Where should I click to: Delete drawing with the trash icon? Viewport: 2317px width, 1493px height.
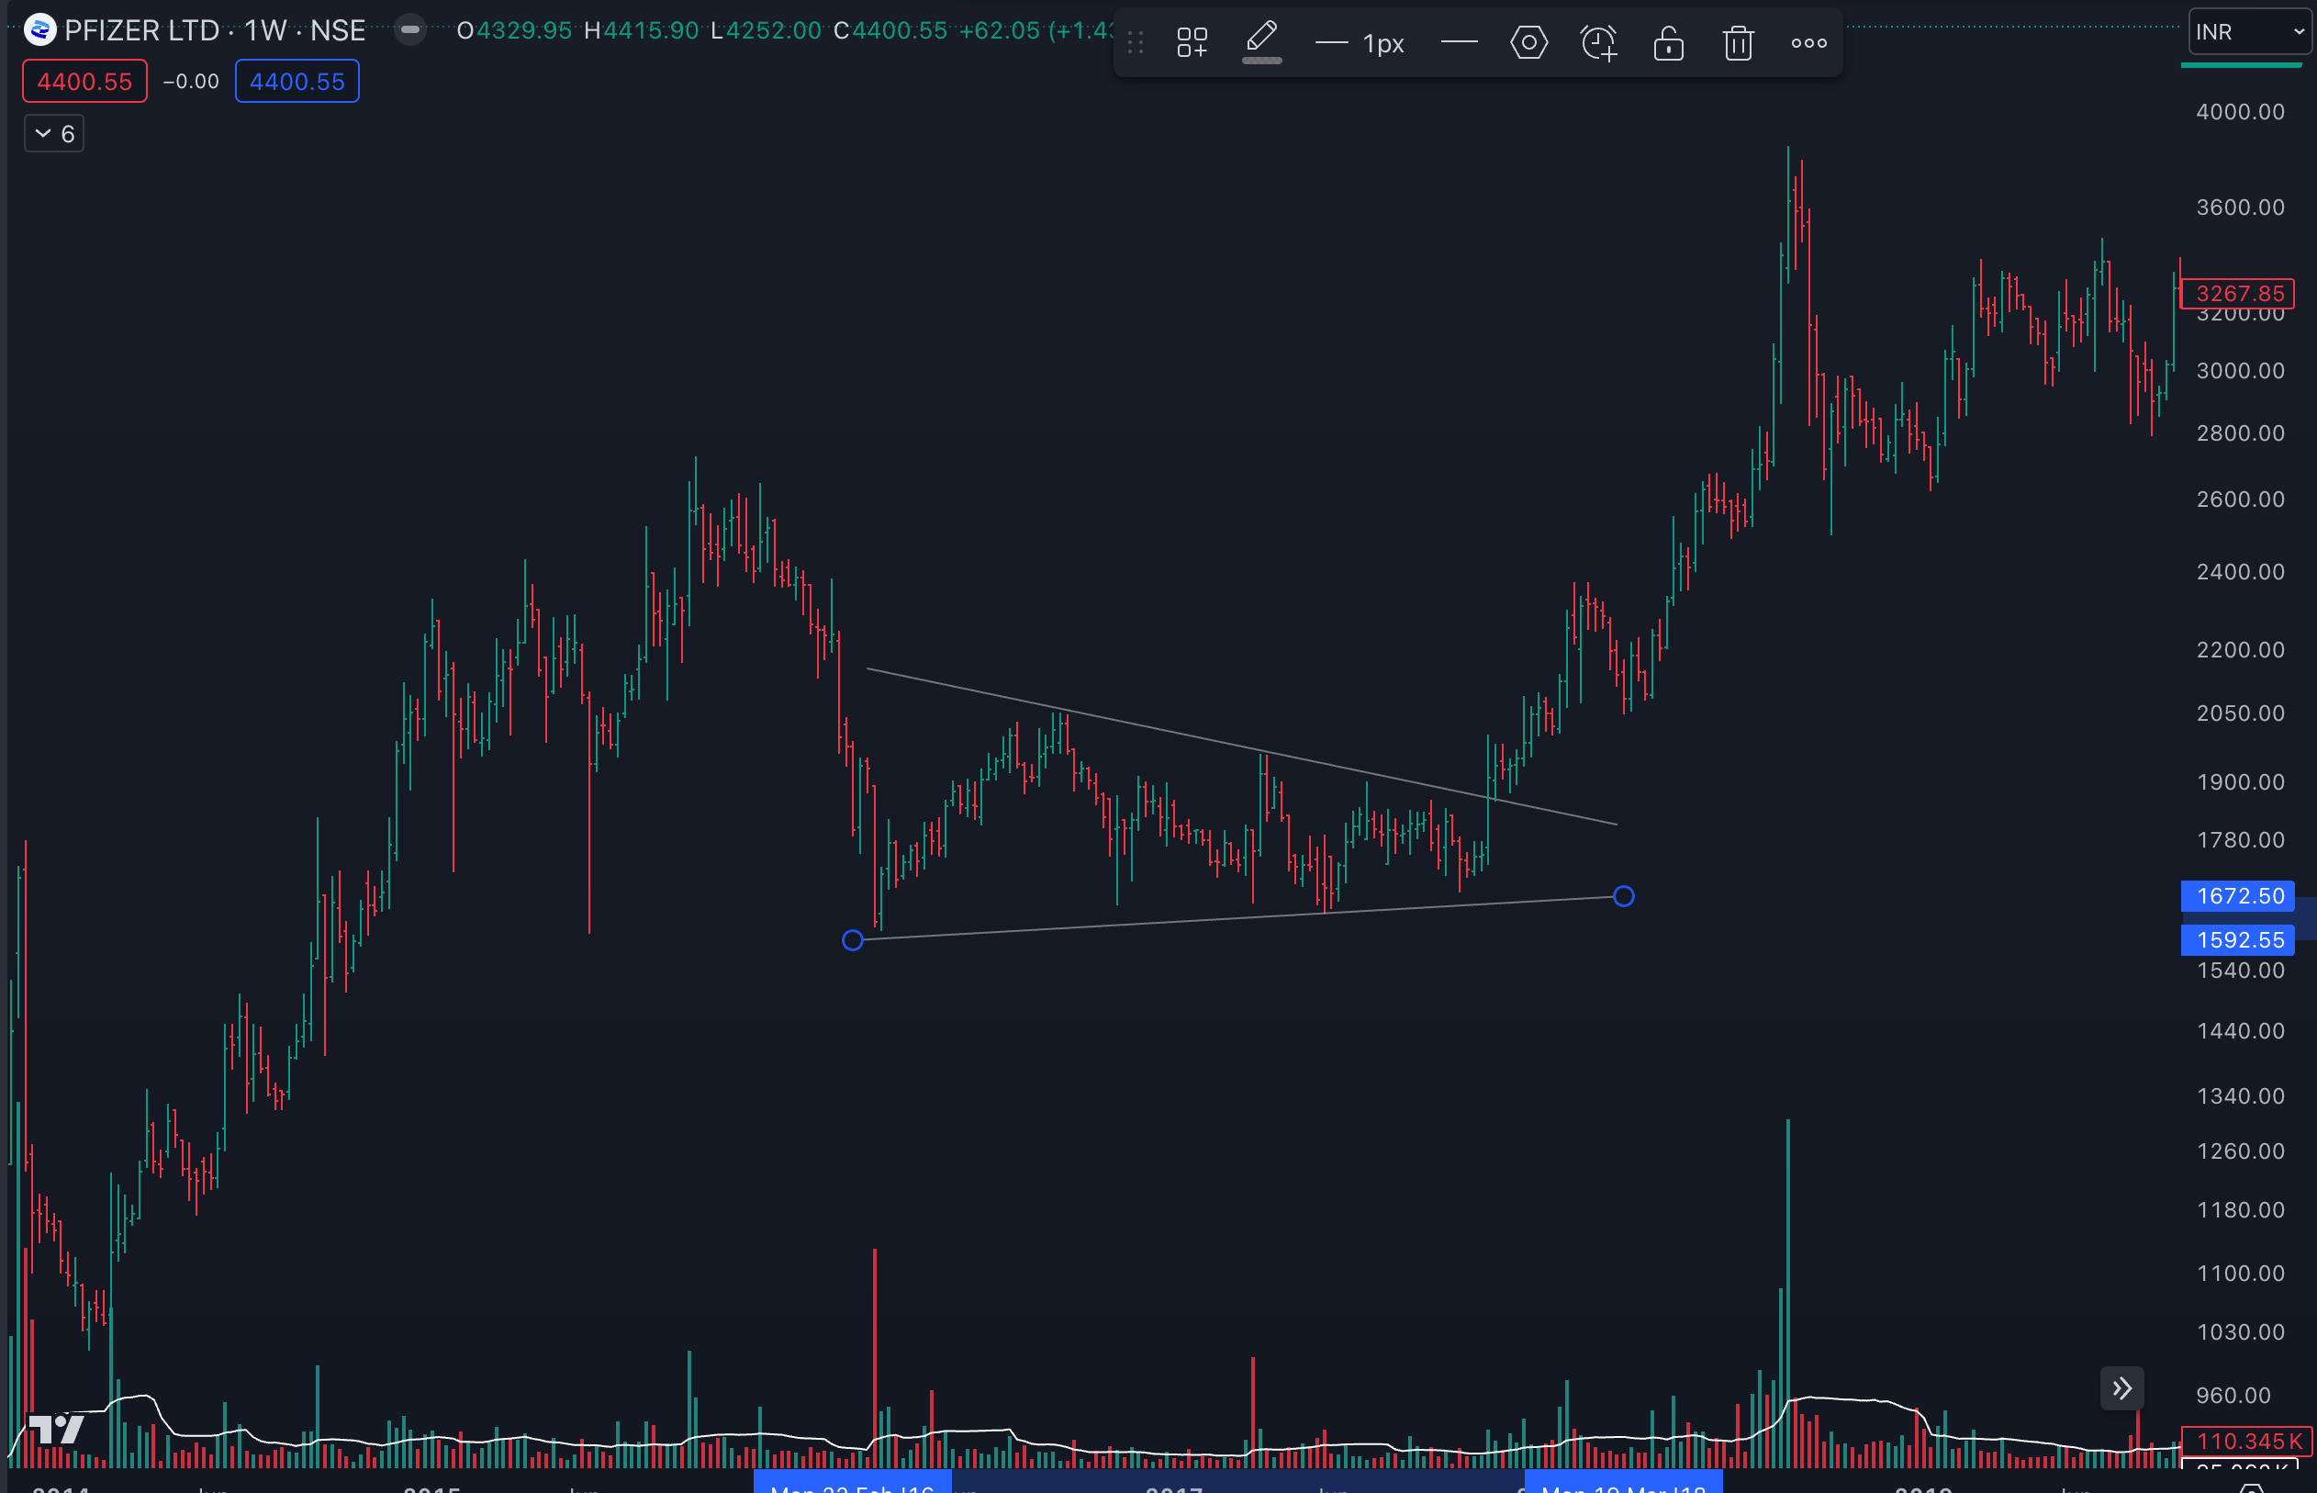[x=1738, y=42]
